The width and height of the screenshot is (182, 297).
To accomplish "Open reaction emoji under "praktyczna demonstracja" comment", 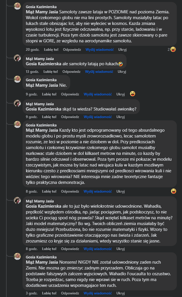I will coord(173,191).
